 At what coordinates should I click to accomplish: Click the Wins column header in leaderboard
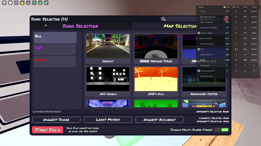(245, 7)
